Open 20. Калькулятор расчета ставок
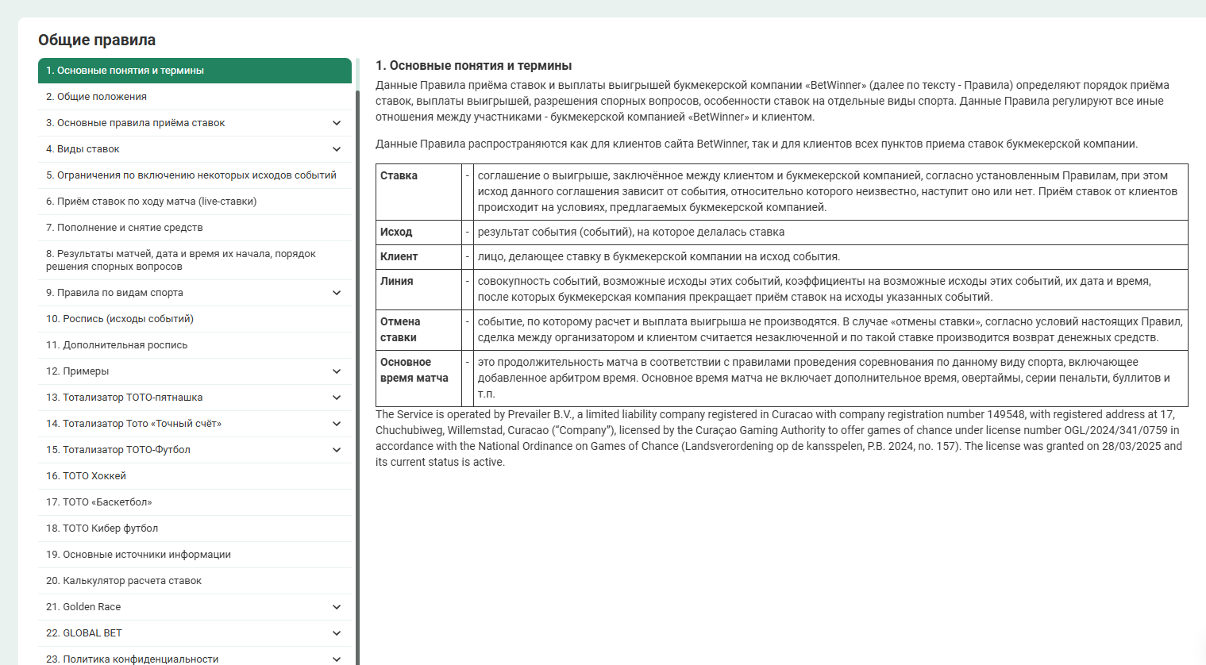 coord(195,581)
